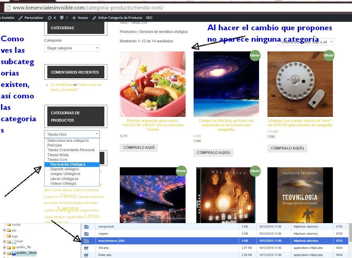352x258 pixels.
Task: Click the Filmes tag in tag cloud
Action: tap(68, 196)
